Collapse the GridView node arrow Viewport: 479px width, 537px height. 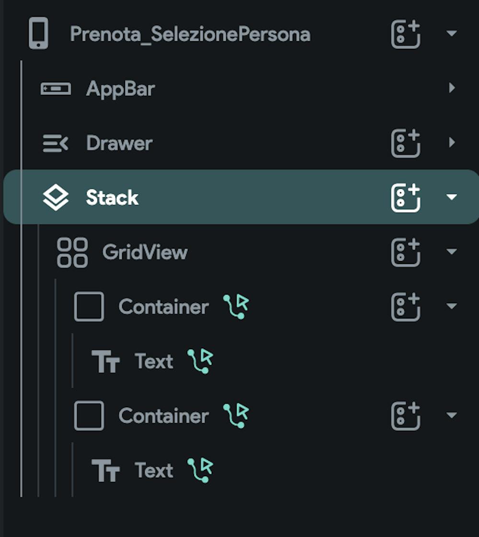point(451,252)
